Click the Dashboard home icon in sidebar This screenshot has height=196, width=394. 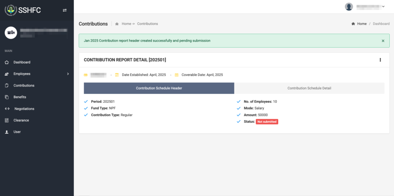(7, 62)
